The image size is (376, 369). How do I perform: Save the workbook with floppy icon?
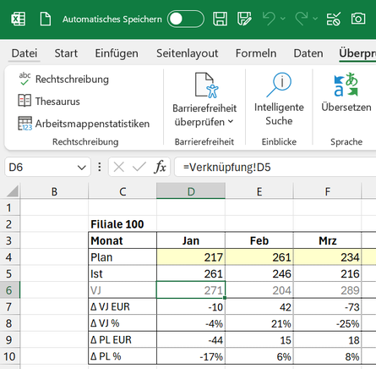point(220,19)
